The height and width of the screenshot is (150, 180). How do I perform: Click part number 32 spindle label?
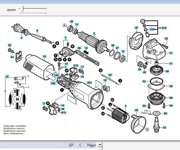(x=165, y=128)
